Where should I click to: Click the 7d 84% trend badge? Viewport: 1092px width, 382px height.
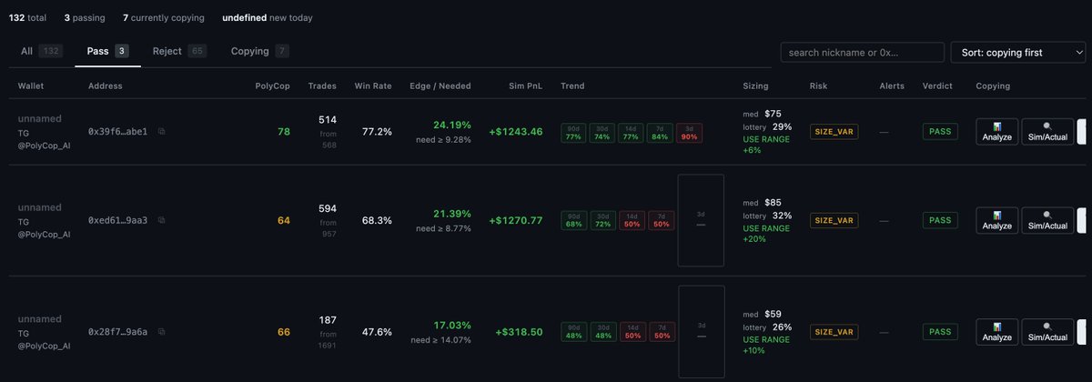661,133
